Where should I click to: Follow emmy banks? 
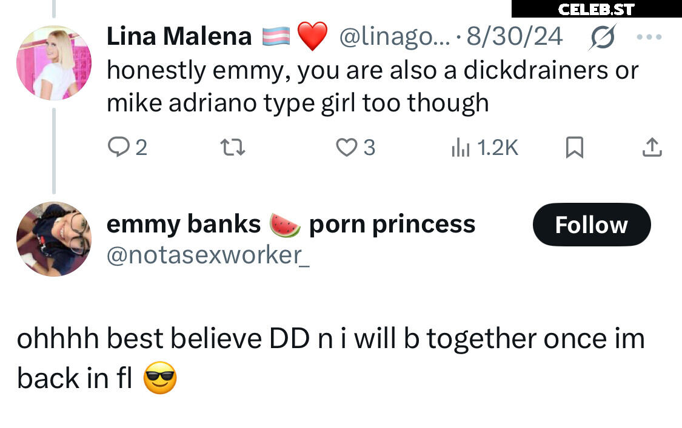(x=592, y=225)
